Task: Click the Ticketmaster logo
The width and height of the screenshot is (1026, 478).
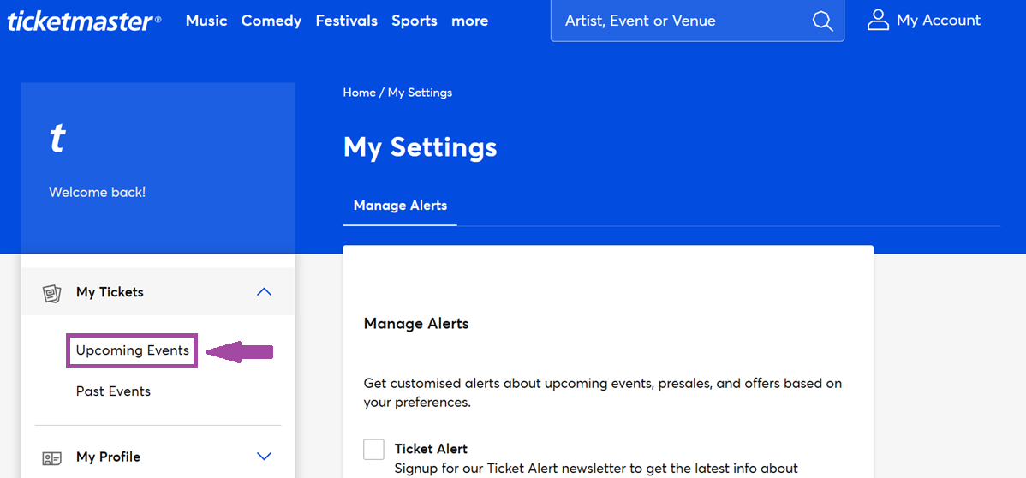Action: point(83,21)
